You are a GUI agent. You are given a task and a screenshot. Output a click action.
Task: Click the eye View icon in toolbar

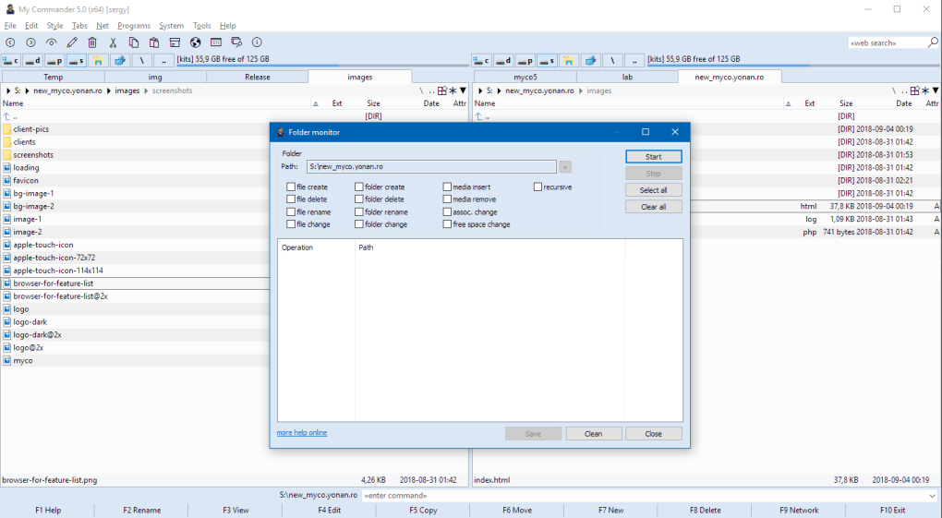(x=52, y=42)
